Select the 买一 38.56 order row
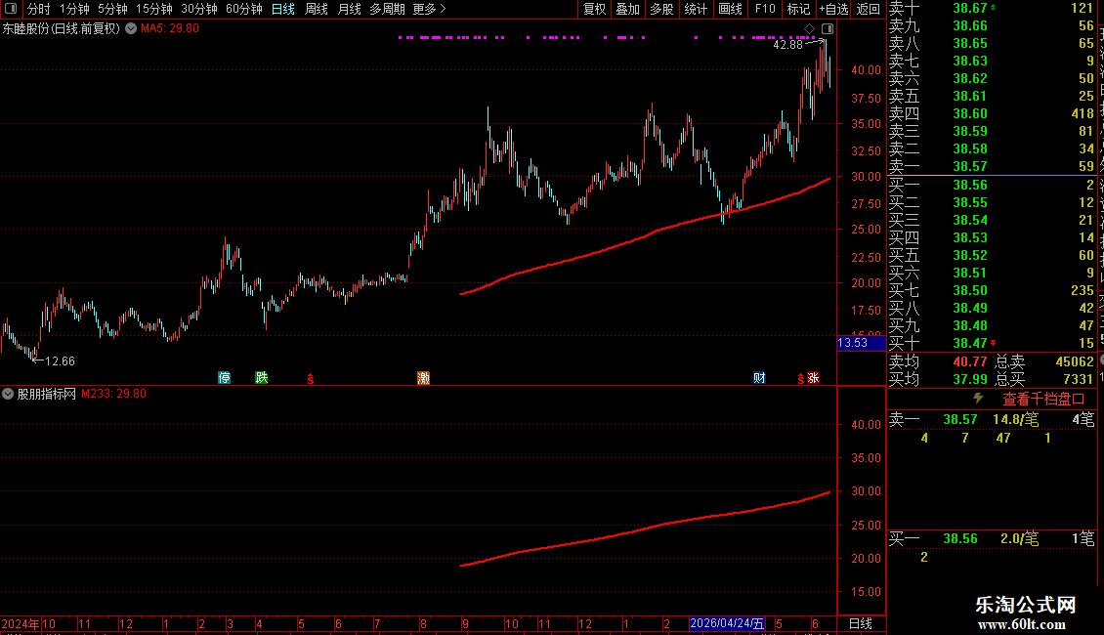The height and width of the screenshot is (635, 1104). coord(992,186)
